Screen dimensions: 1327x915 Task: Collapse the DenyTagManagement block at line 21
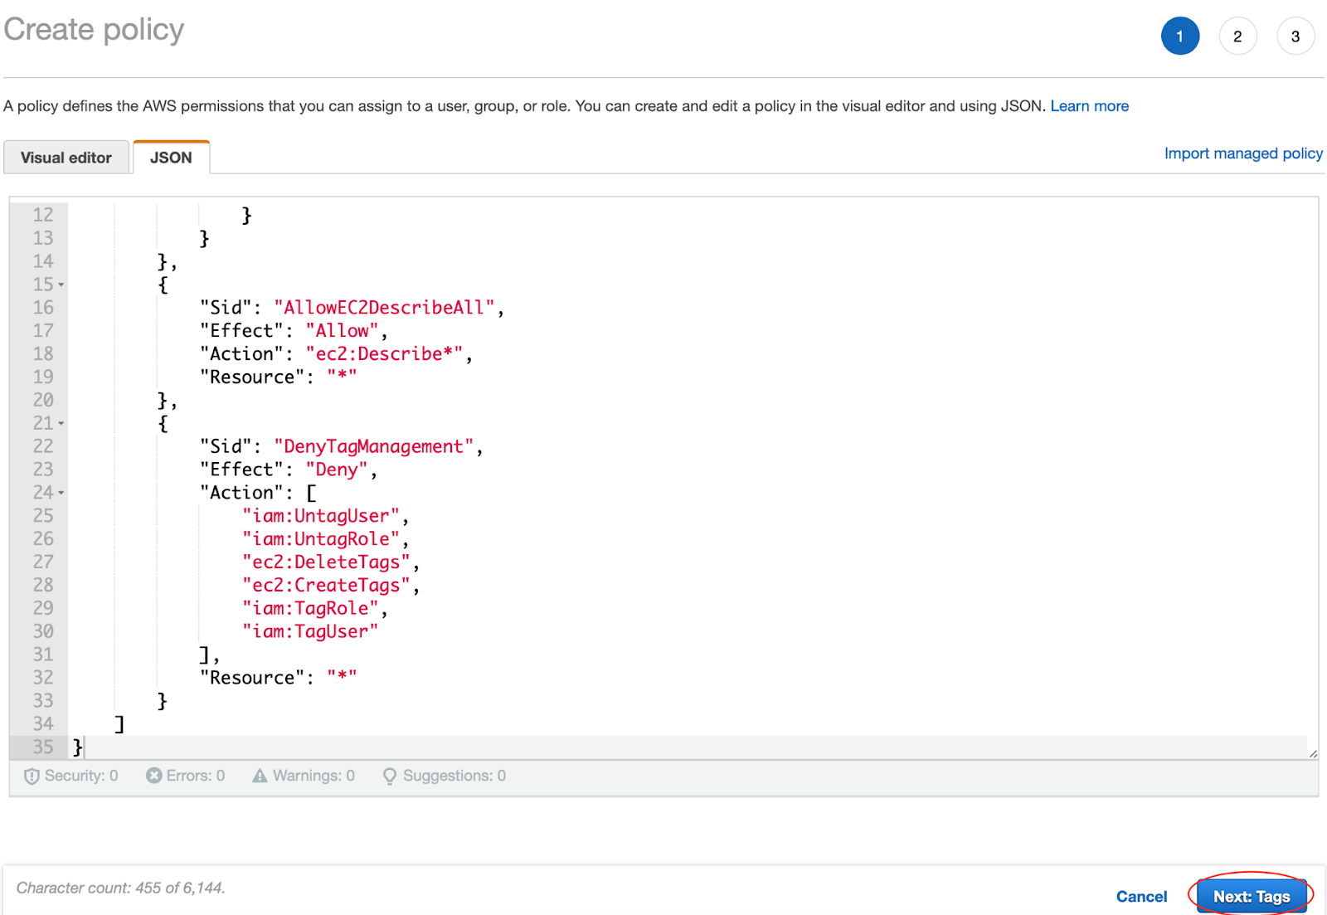click(61, 424)
